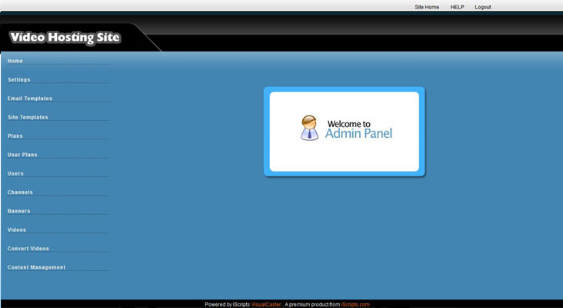Open the HELP link
The image size is (563, 308).
[x=457, y=7]
